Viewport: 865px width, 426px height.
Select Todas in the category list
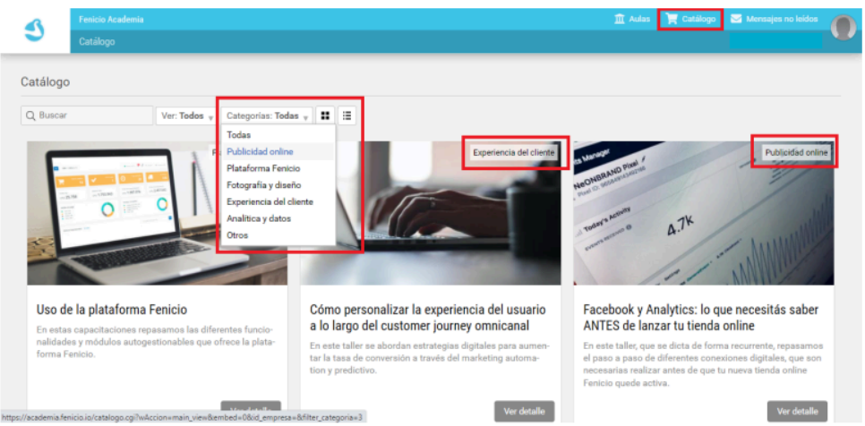click(x=239, y=135)
